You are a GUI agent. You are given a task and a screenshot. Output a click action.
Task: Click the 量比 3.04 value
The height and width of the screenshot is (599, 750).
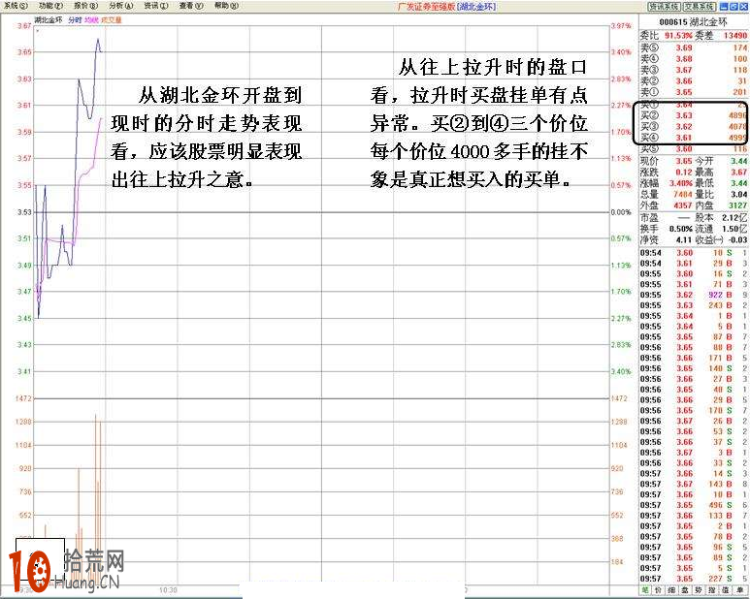pyautogui.click(x=738, y=194)
